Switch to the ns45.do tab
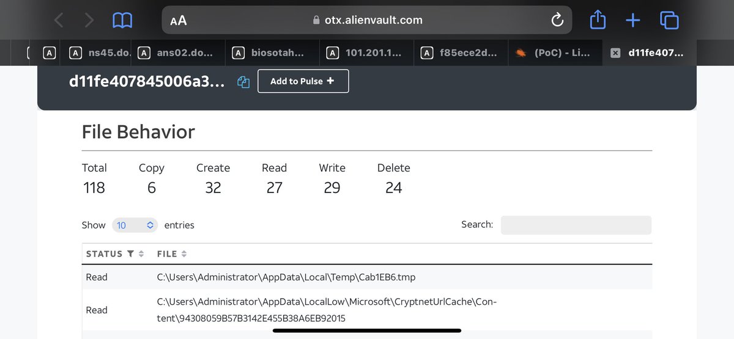 [101, 53]
